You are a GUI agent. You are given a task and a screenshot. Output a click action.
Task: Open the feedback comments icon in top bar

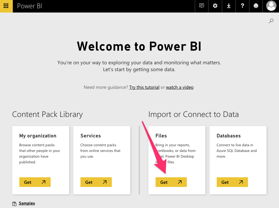(201, 6)
